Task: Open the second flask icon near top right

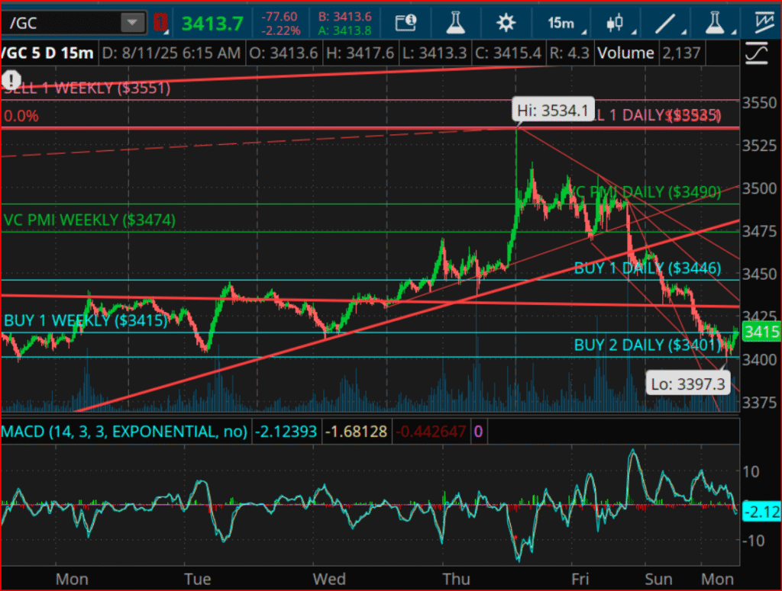Action: (713, 22)
